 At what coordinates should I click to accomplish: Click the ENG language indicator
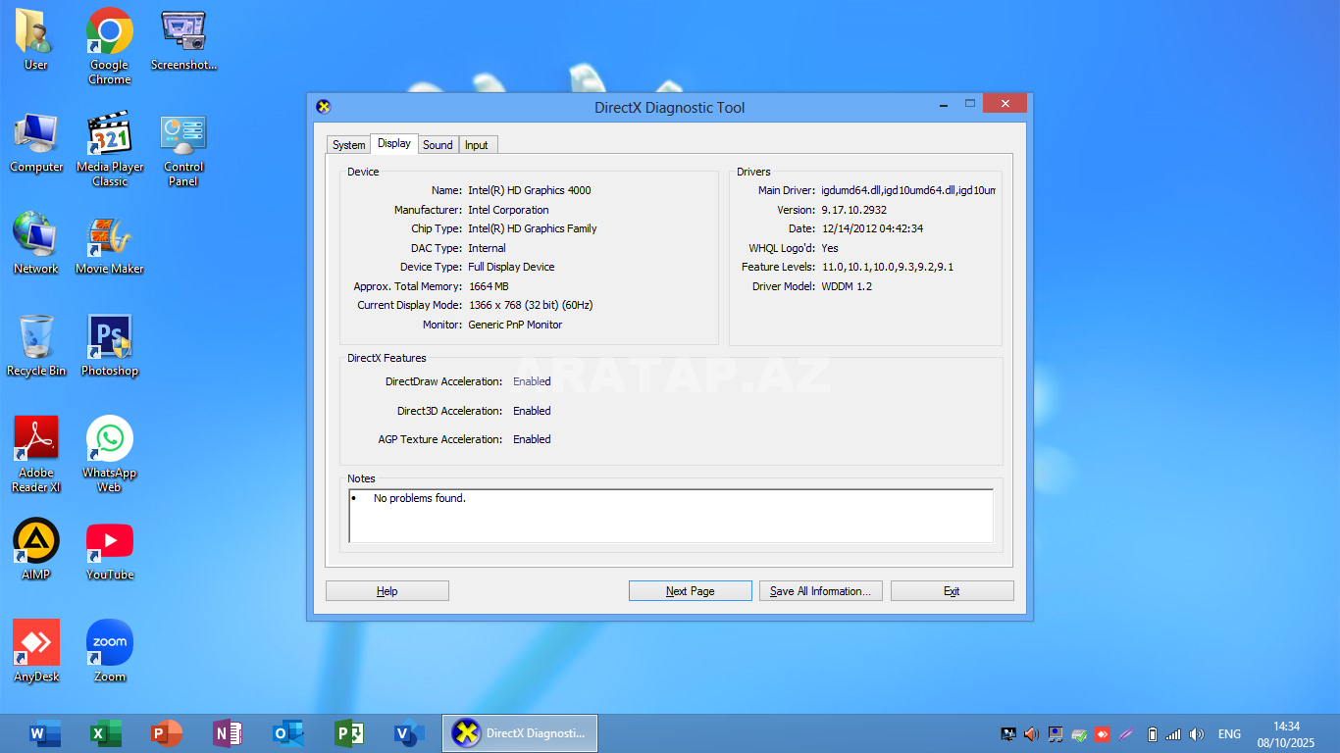1229,734
